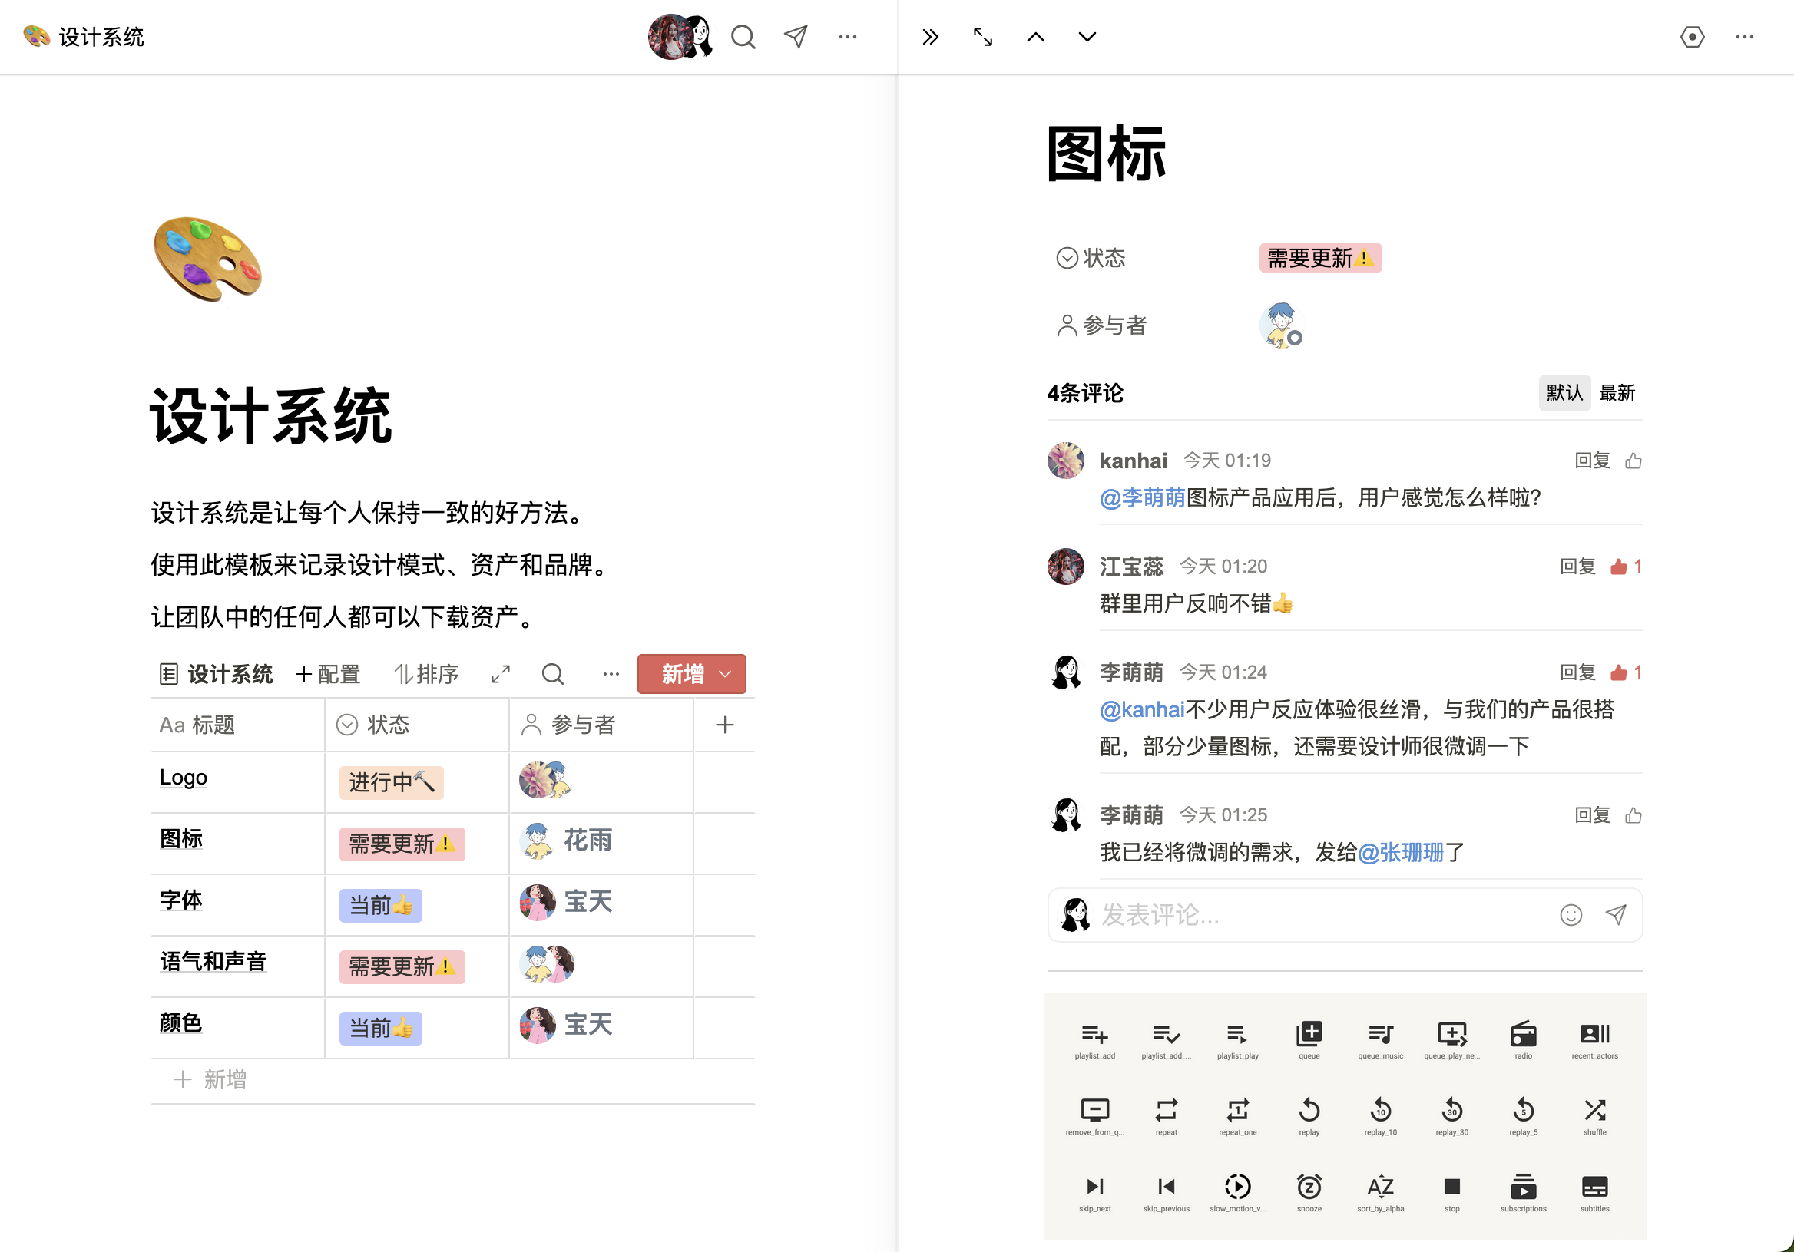This screenshot has width=1794, height=1252.
Task: Open 当前 status for 字体 row
Action: click(x=380, y=905)
